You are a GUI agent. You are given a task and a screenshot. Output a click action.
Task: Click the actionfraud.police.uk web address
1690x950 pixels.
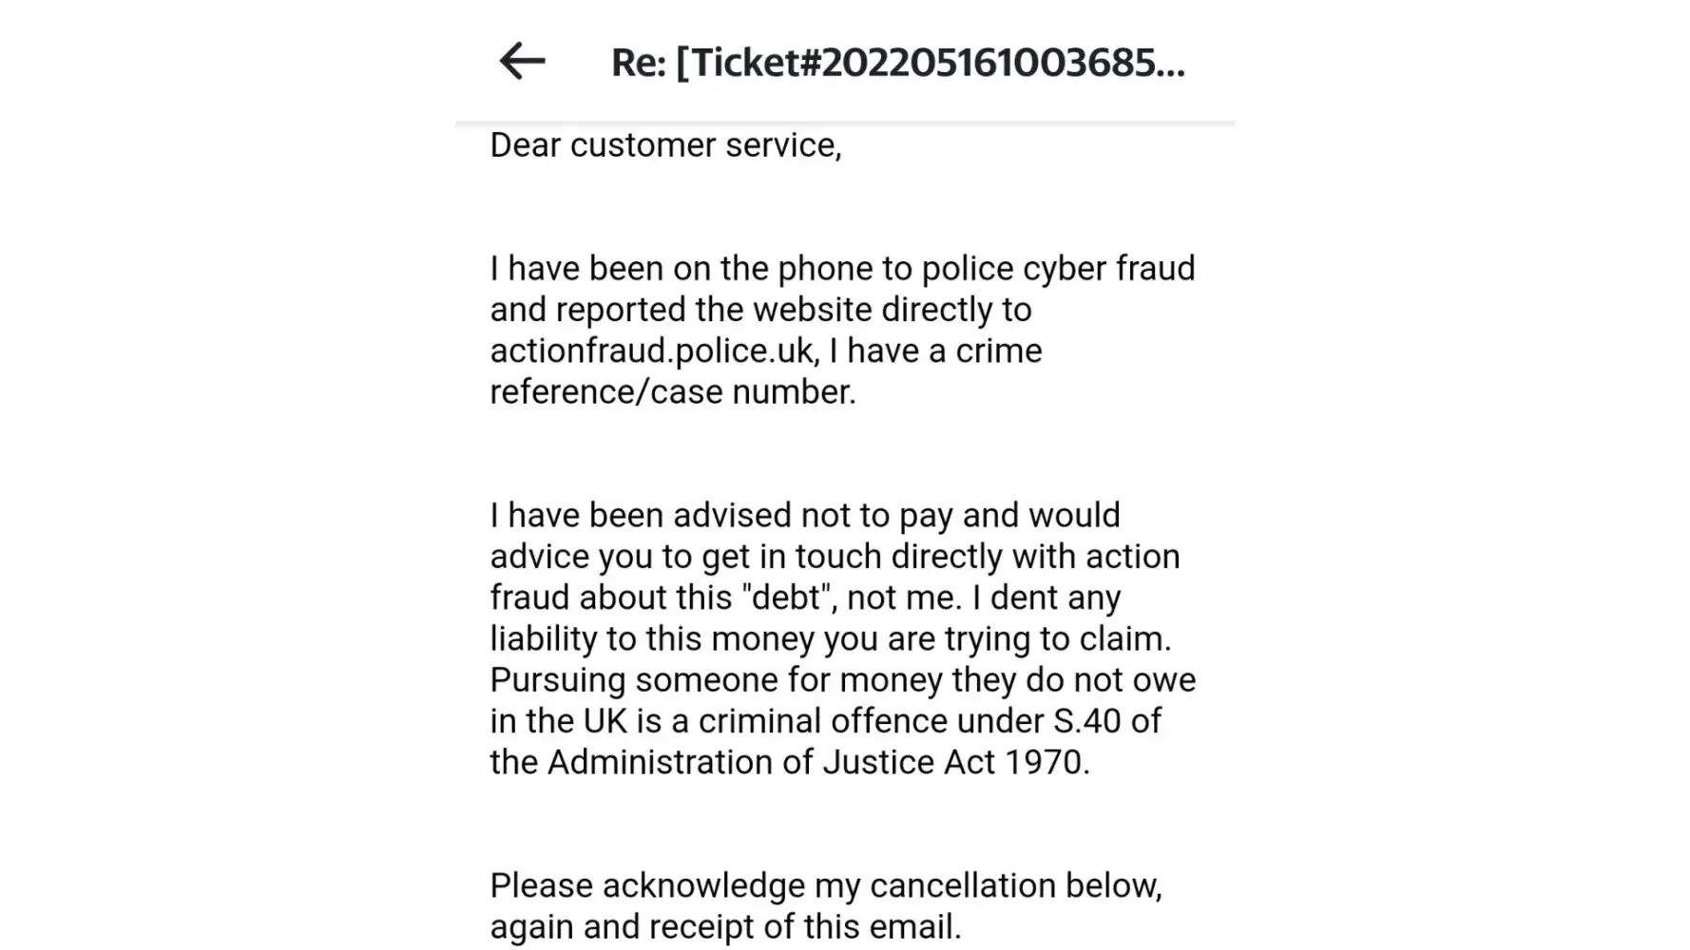pyautogui.click(x=652, y=351)
